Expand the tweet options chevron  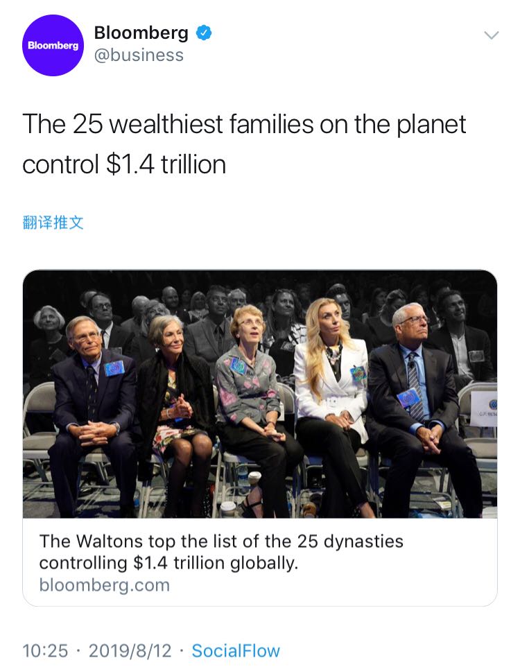pos(491,35)
